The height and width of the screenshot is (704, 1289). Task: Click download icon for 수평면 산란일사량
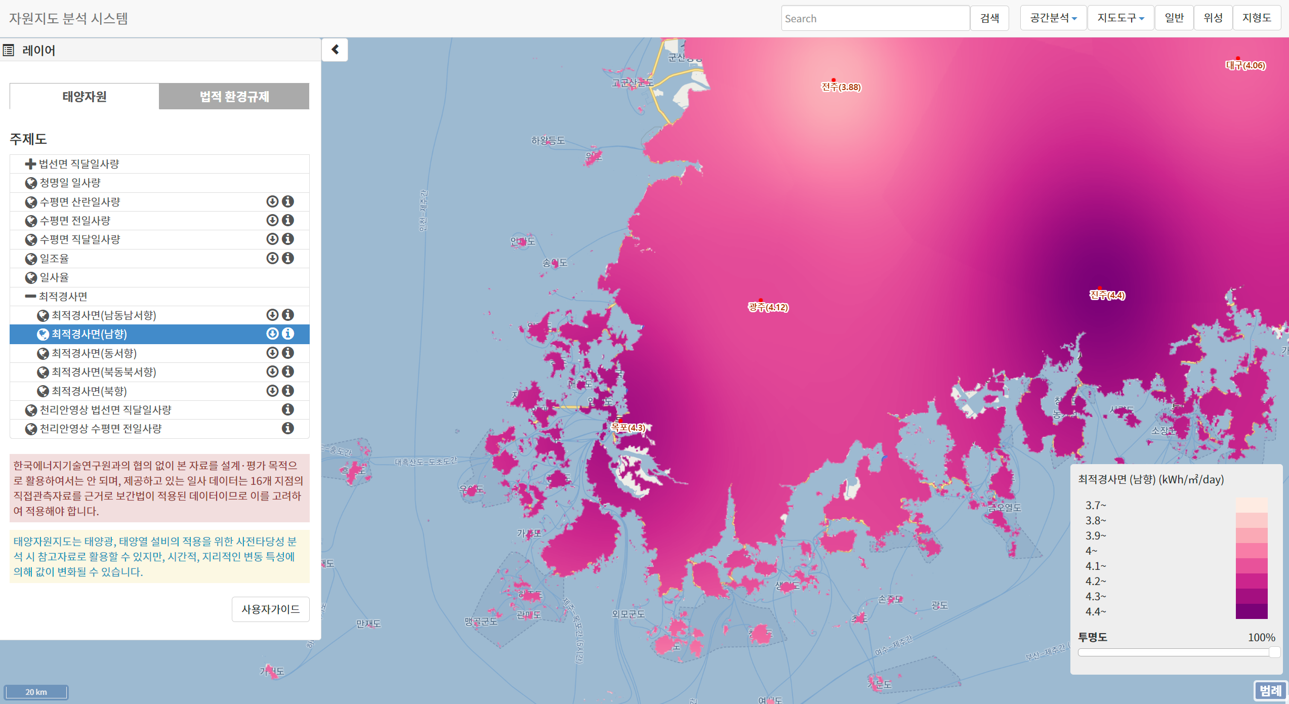coord(272,201)
